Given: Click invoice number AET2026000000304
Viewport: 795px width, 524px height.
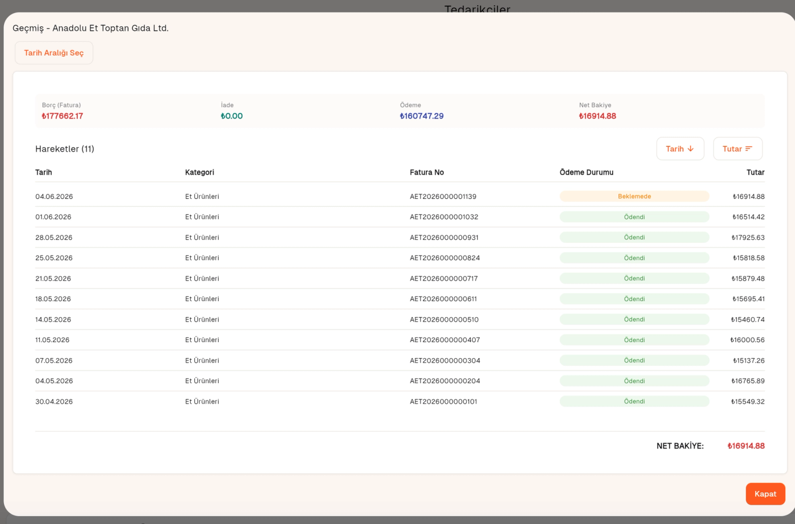Looking at the screenshot, I should [445, 360].
